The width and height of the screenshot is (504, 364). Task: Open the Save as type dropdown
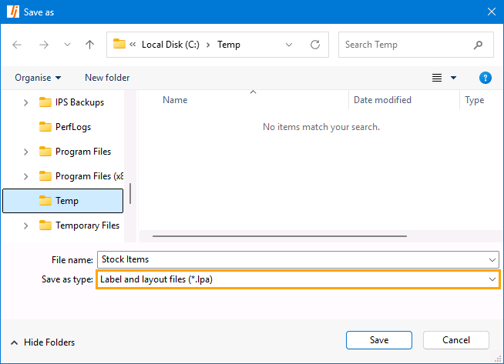point(298,279)
